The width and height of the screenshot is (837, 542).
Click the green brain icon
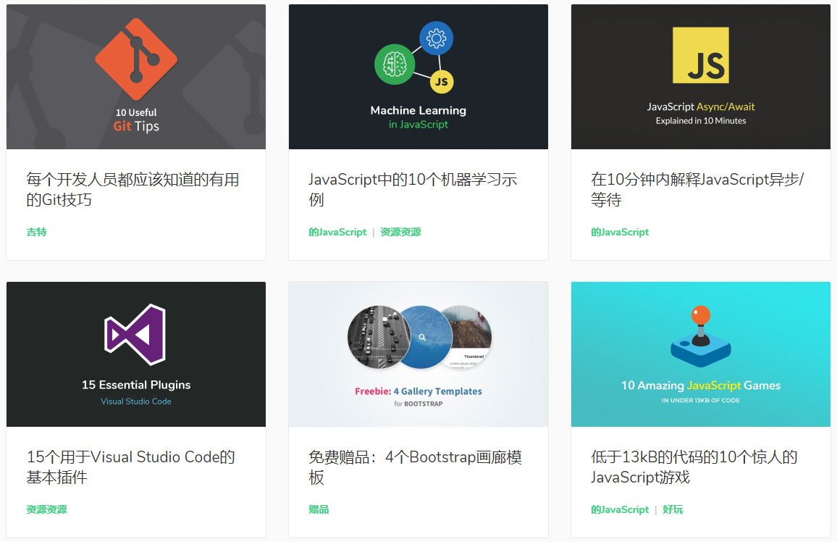coord(395,64)
